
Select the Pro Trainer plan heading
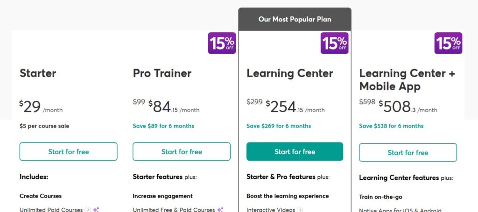tap(162, 73)
